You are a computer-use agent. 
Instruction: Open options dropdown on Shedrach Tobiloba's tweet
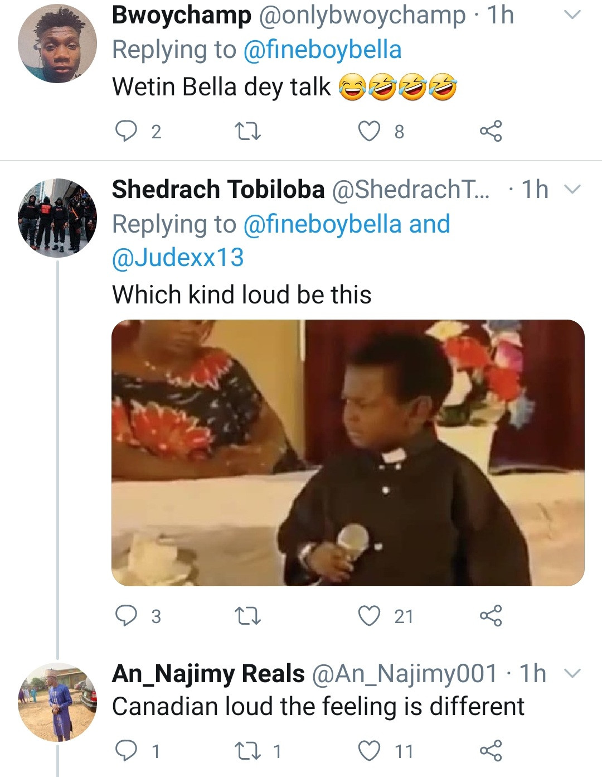coord(572,190)
